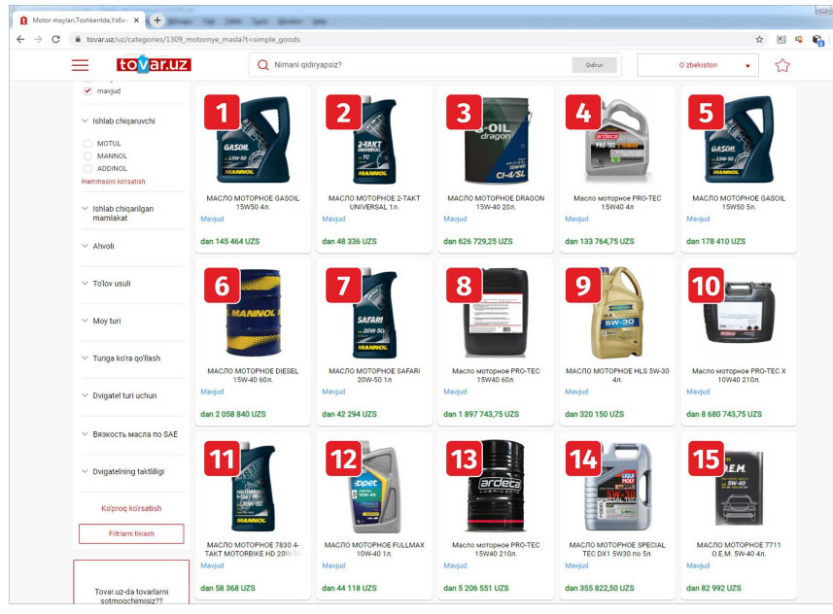
Task: Click the Filtrlarni tiklash button
Action: (130, 533)
